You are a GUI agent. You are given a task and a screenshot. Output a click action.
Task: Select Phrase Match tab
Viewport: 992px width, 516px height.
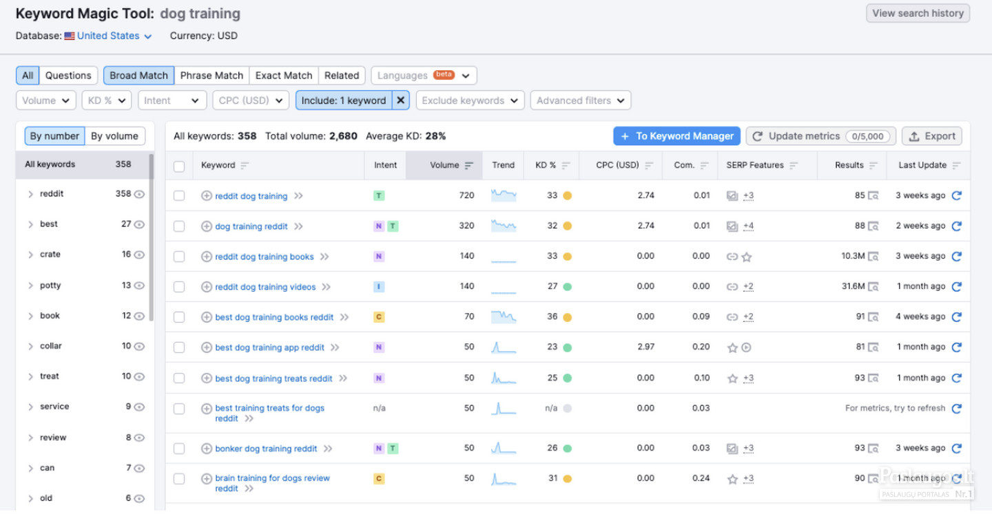pos(211,76)
